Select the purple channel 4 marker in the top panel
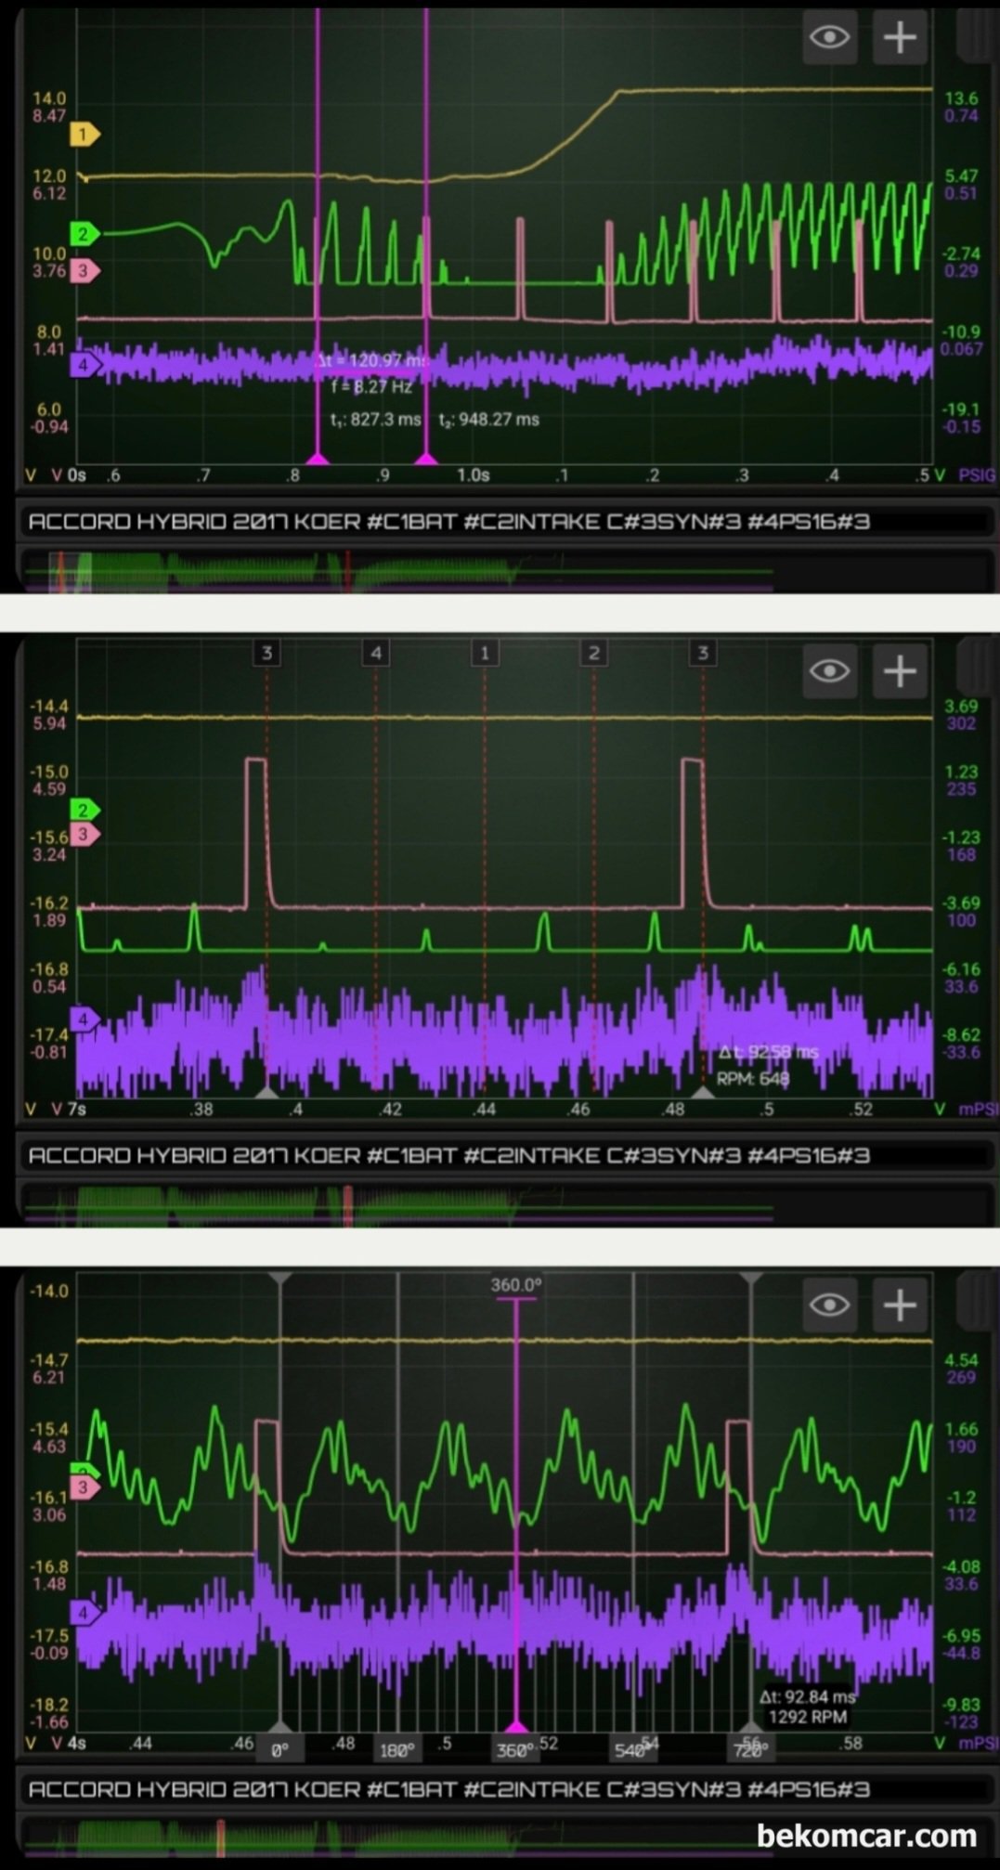This screenshot has width=1000, height=1870. (x=84, y=365)
